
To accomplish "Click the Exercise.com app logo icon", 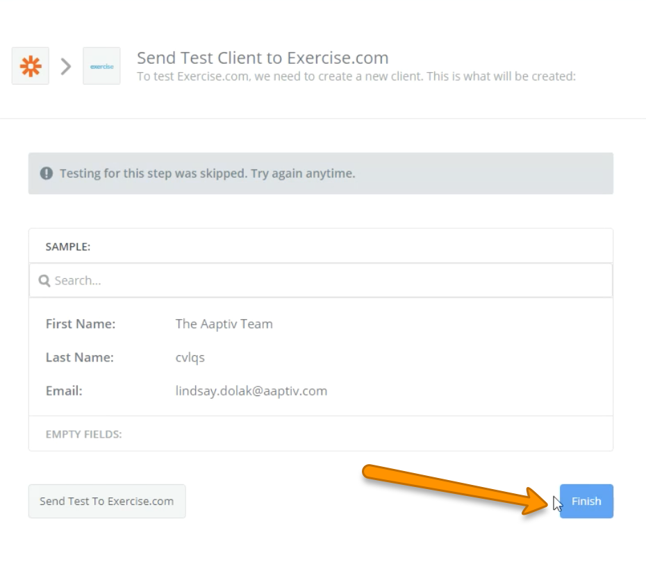I will [x=101, y=66].
